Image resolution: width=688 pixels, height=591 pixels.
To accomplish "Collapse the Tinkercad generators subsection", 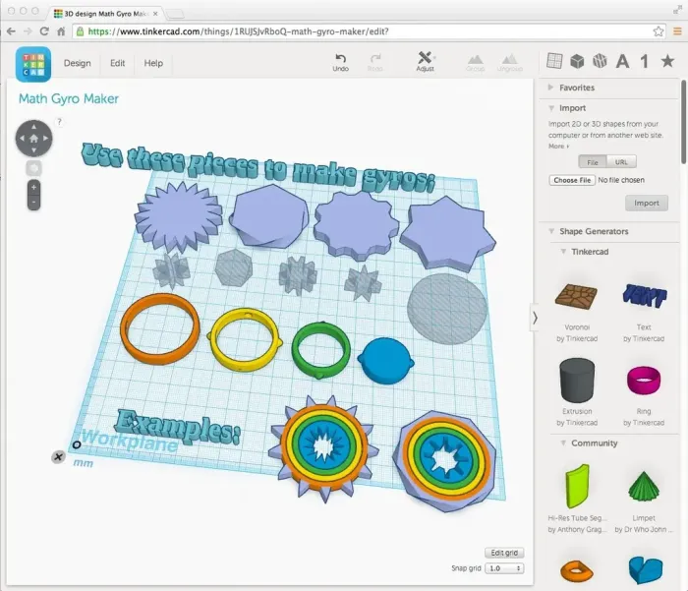I will (x=563, y=252).
